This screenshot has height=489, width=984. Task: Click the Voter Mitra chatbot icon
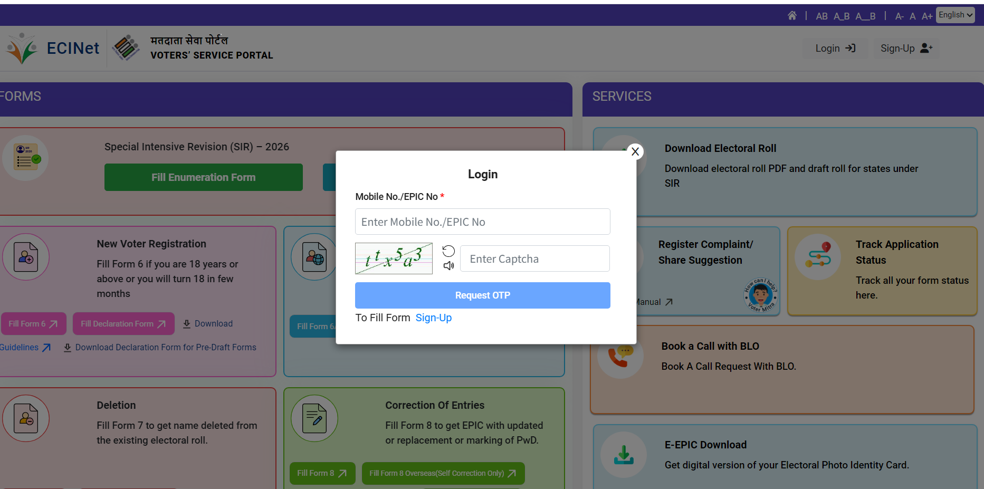(x=760, y=295)
